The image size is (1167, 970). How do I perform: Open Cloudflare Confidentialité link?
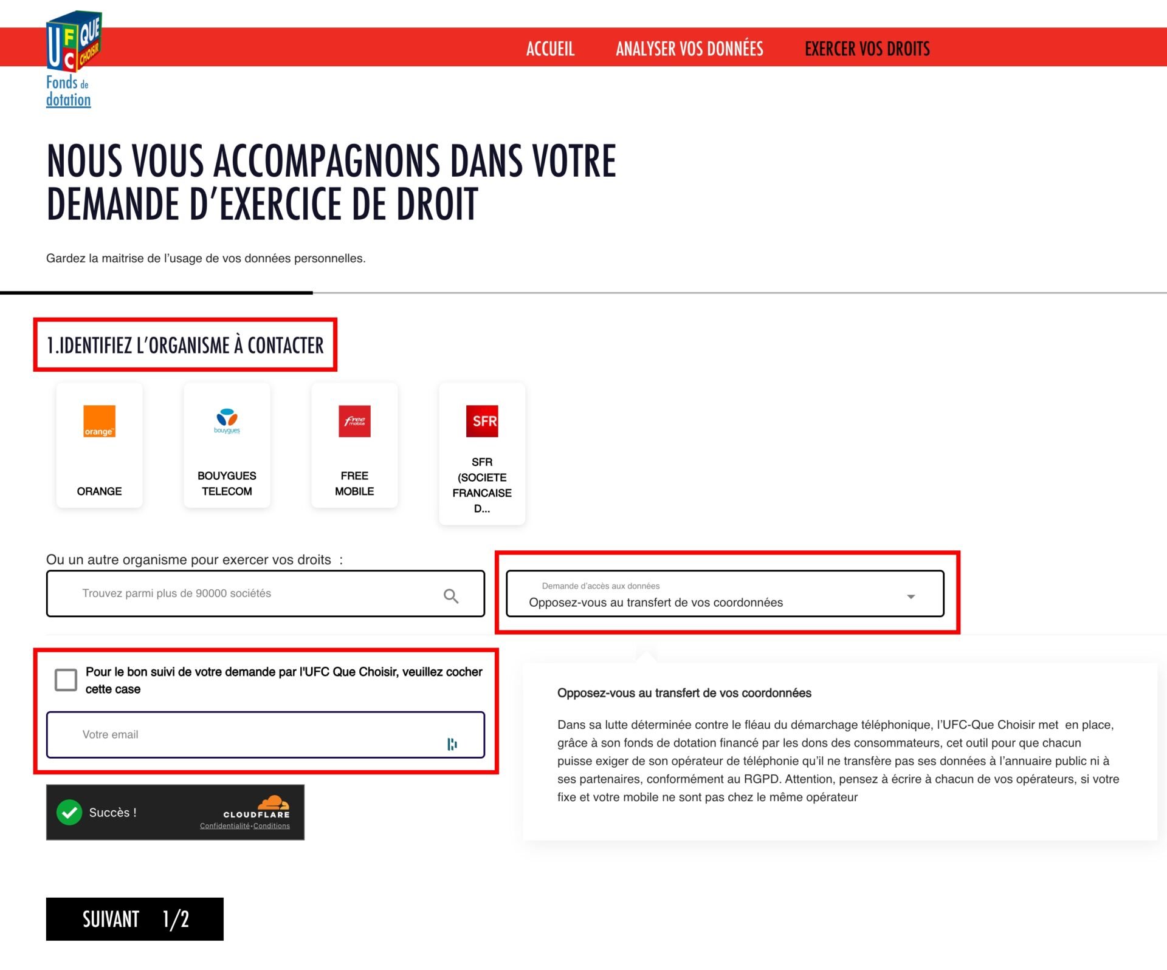[x=225, y=825]
